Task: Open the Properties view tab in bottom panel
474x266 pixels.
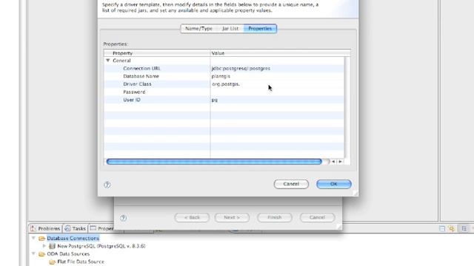Action: coord(101,228)
